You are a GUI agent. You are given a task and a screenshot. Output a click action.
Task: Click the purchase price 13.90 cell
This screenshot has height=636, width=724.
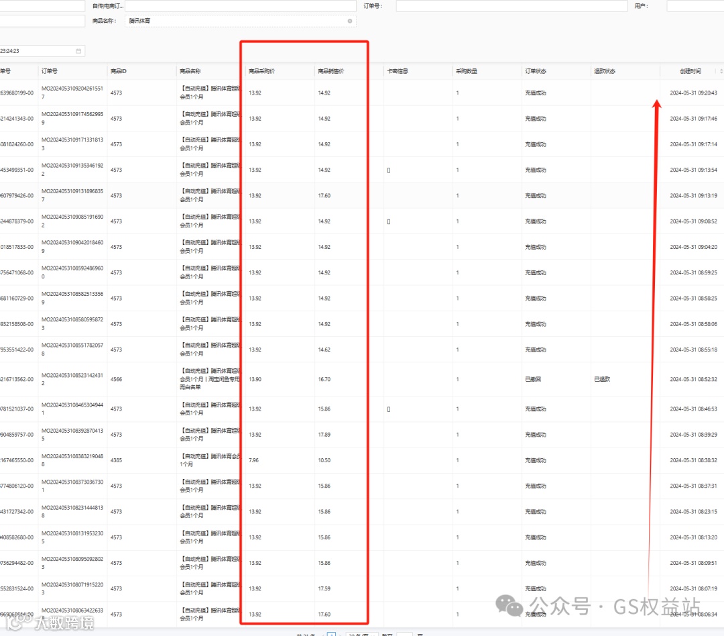pyautogui.click(x=255, y=379)
